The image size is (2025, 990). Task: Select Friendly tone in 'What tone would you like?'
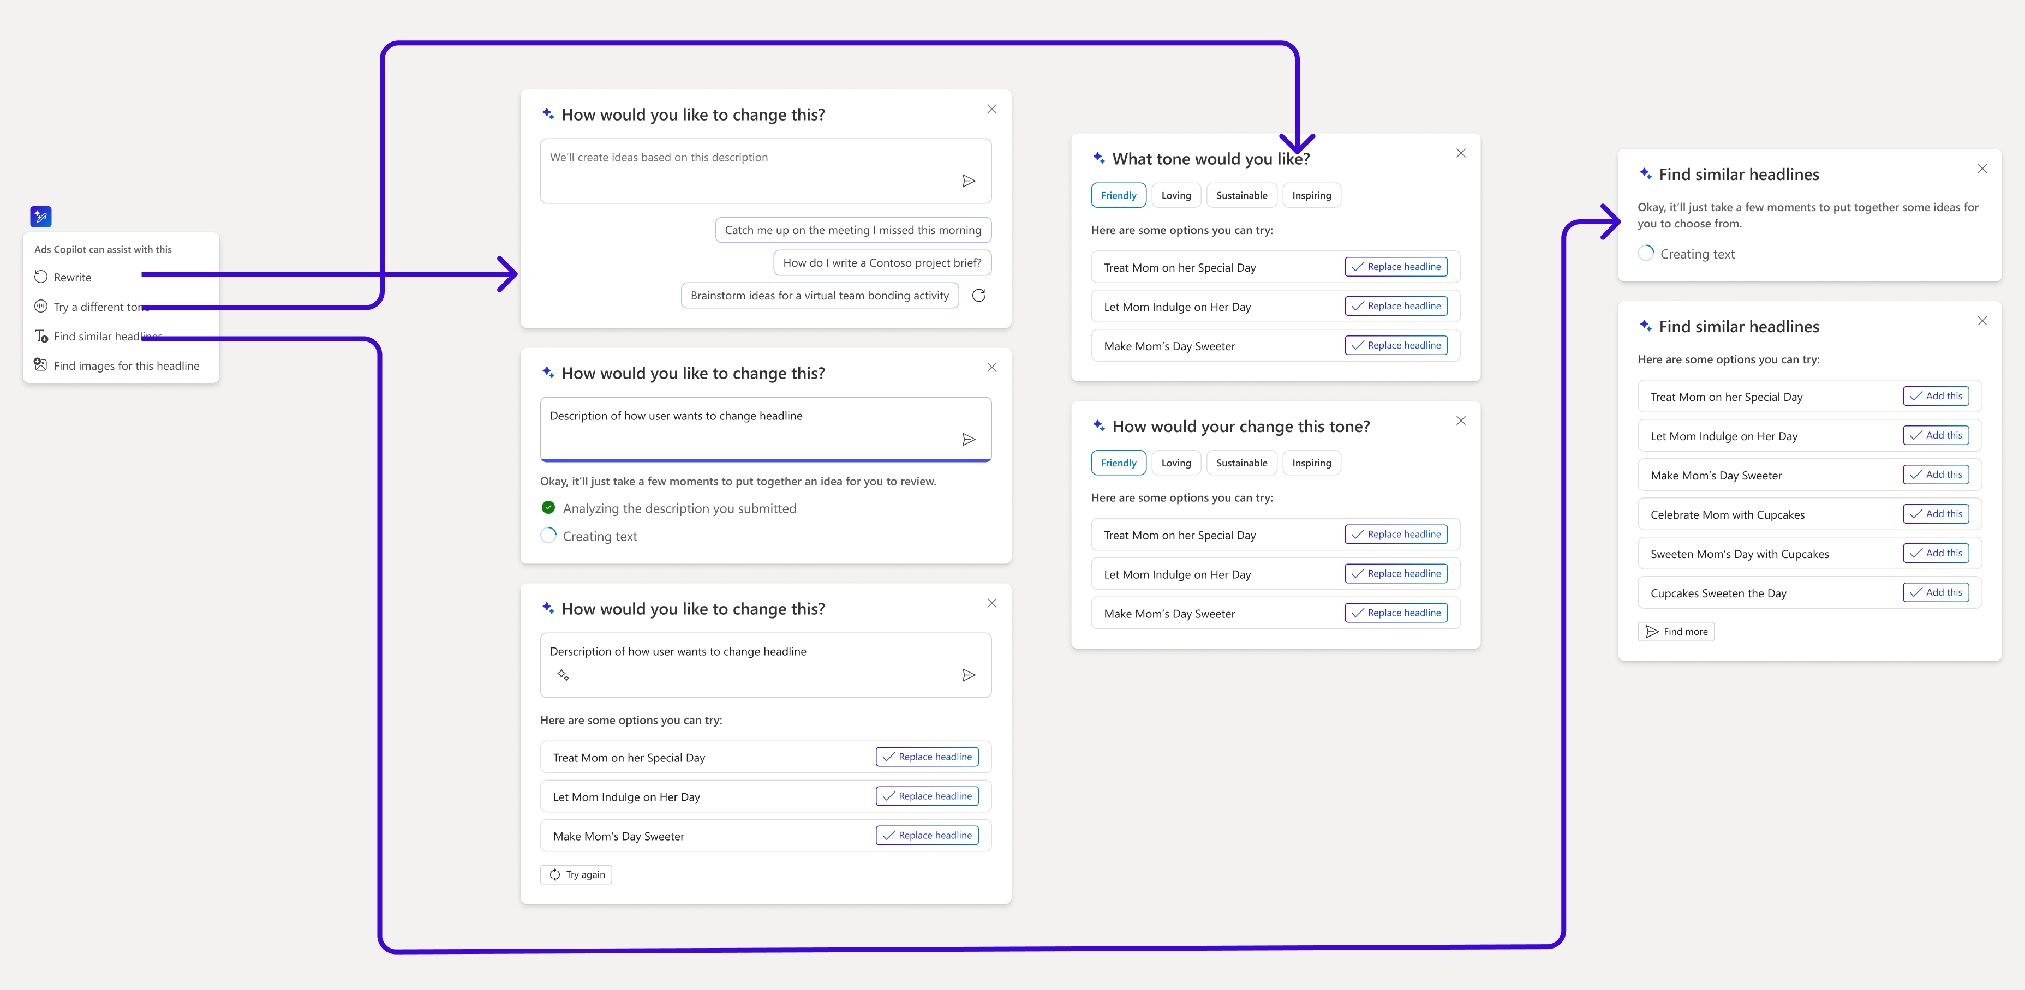[1119, 196]
